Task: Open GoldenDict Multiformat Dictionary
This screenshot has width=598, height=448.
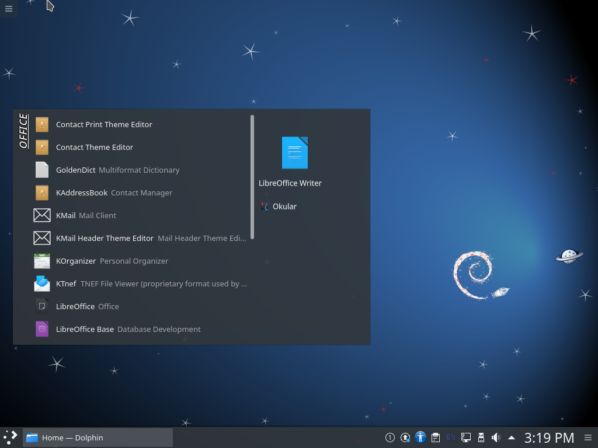Action: point(140,170)
